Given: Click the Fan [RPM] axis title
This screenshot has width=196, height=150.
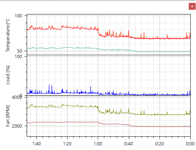Looking at the screenshot, I should pyautogui.click(x=8, y=116).
